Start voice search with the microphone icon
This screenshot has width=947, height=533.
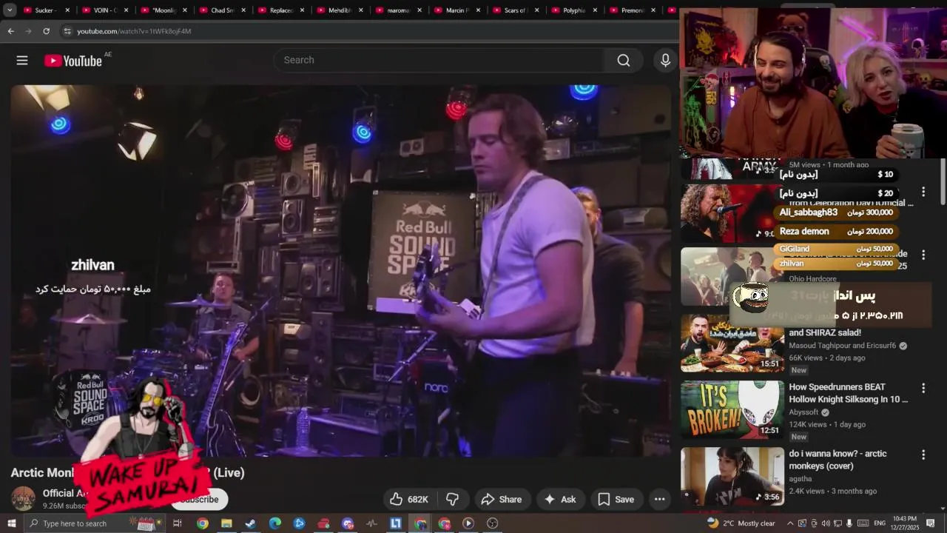point(665,60)
